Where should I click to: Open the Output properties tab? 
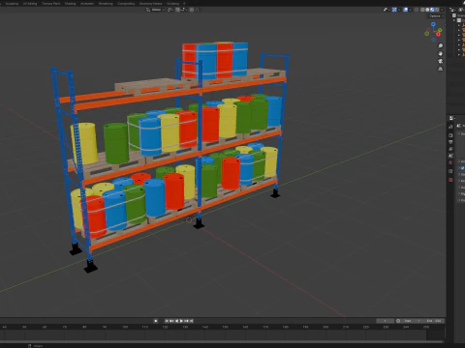450,142
